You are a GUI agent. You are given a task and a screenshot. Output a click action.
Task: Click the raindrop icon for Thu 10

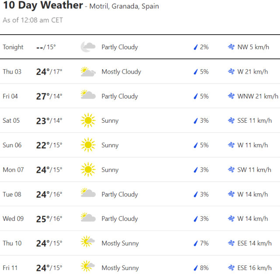pos(196,243)
